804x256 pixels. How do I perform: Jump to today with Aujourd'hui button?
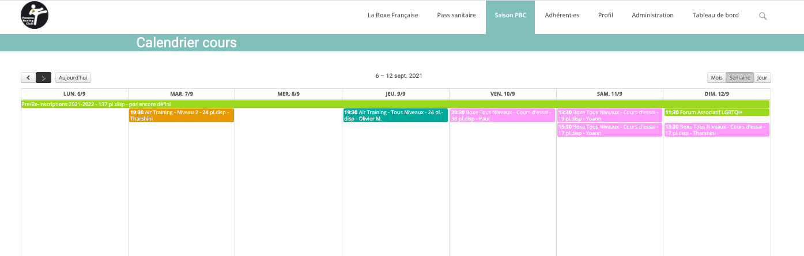73,77
